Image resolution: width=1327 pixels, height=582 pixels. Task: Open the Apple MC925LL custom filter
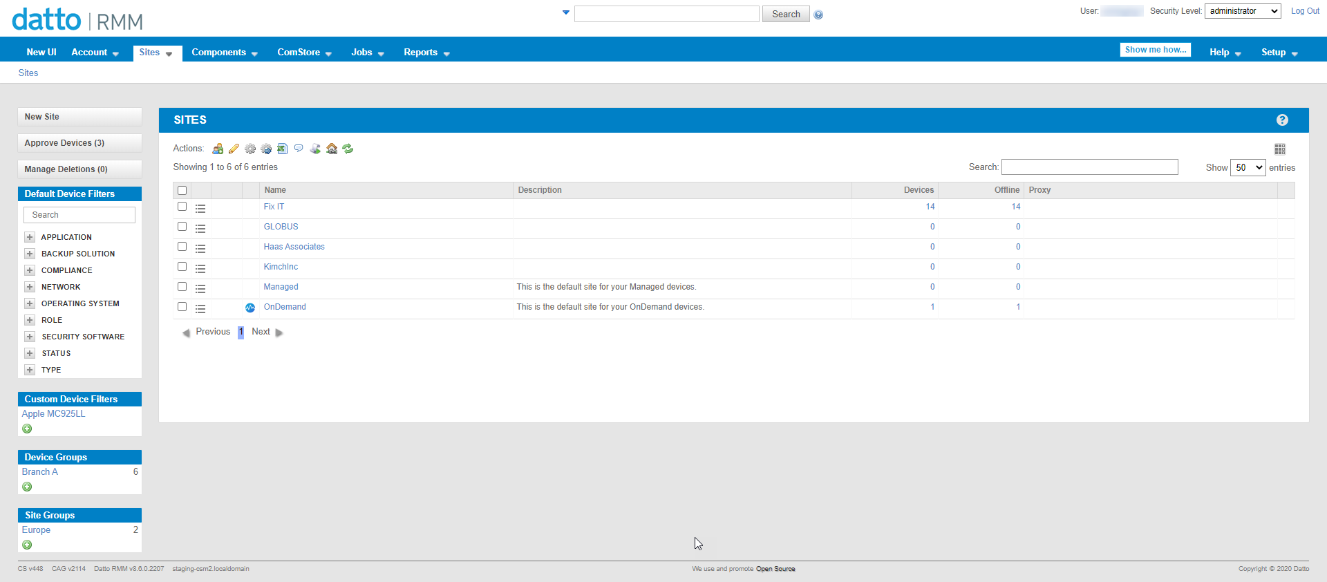[53, 414]
